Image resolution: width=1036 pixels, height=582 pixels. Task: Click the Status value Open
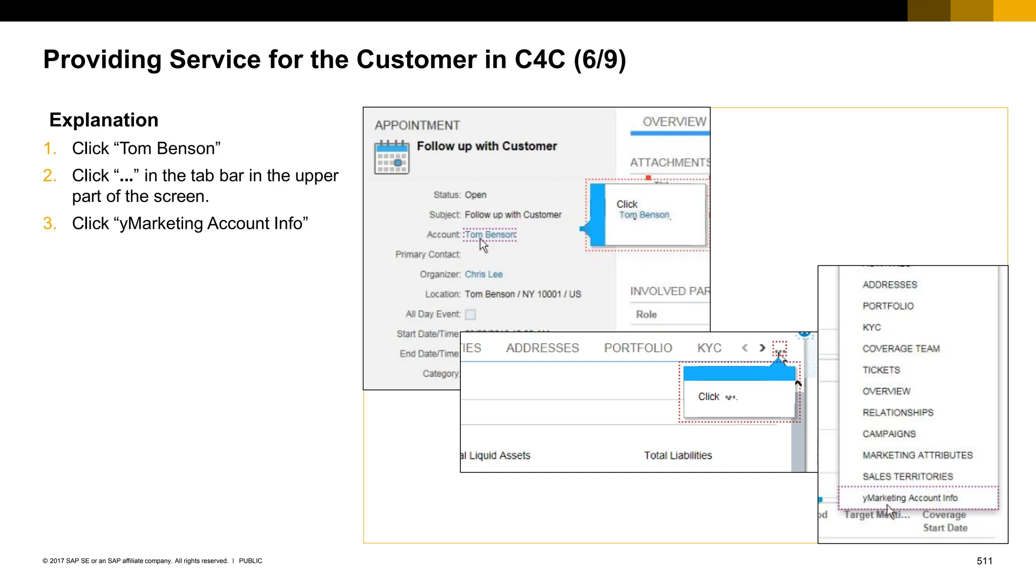(476, 195)
